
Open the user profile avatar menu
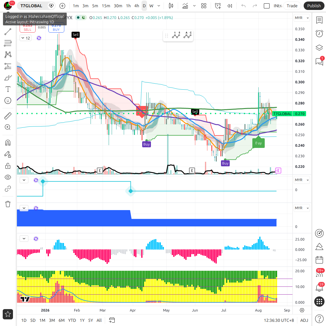coord(8,6)
